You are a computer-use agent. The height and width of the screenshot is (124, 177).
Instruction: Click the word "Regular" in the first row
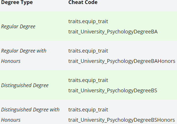coord(10,26)
